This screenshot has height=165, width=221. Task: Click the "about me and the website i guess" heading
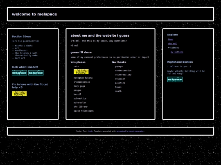pos(100,35)
